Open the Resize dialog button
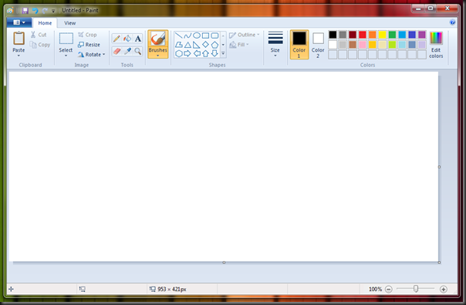 coord(89,45)
